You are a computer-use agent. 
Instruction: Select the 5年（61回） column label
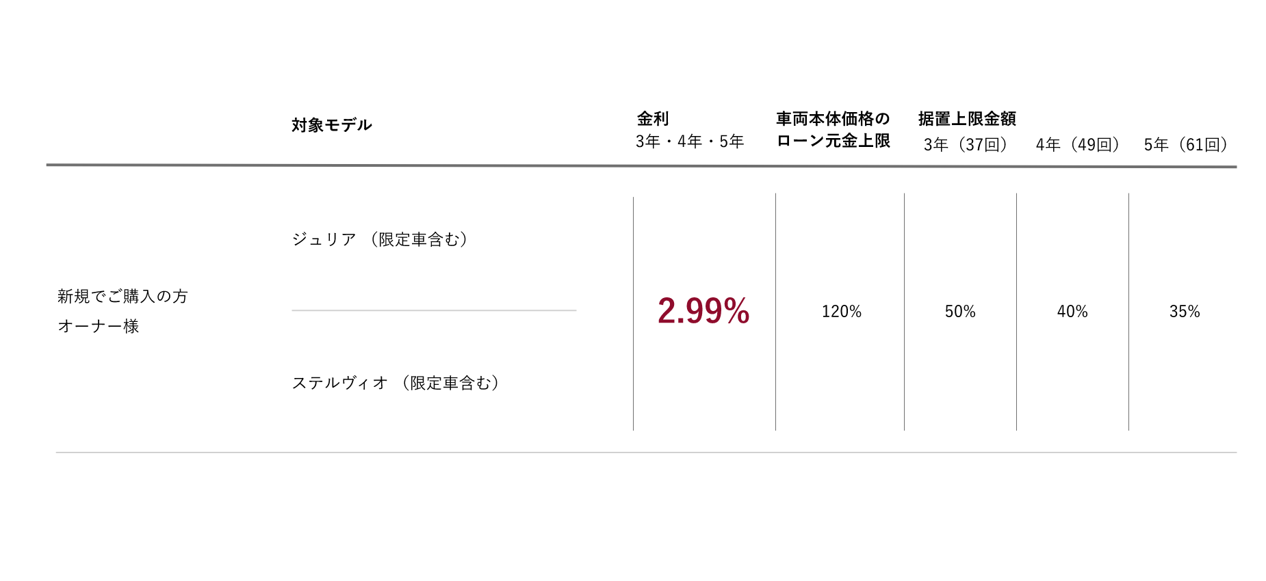coord(1185,145)
